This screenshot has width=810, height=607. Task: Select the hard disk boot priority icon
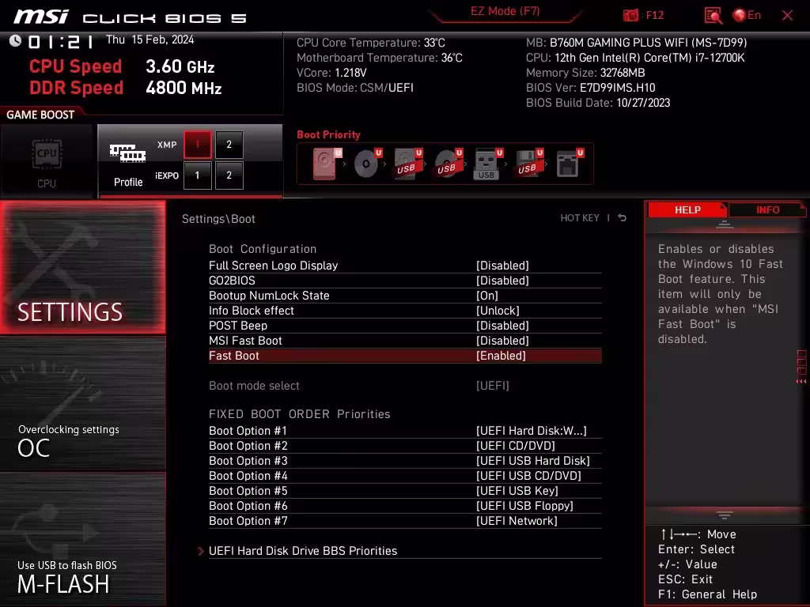pyautogui.click(x=327, y=163)
